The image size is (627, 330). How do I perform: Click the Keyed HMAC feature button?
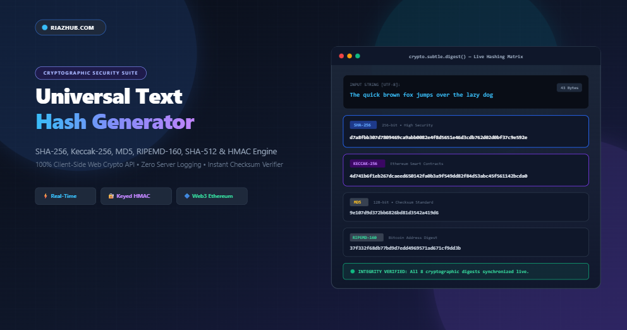tap(136, 196)
